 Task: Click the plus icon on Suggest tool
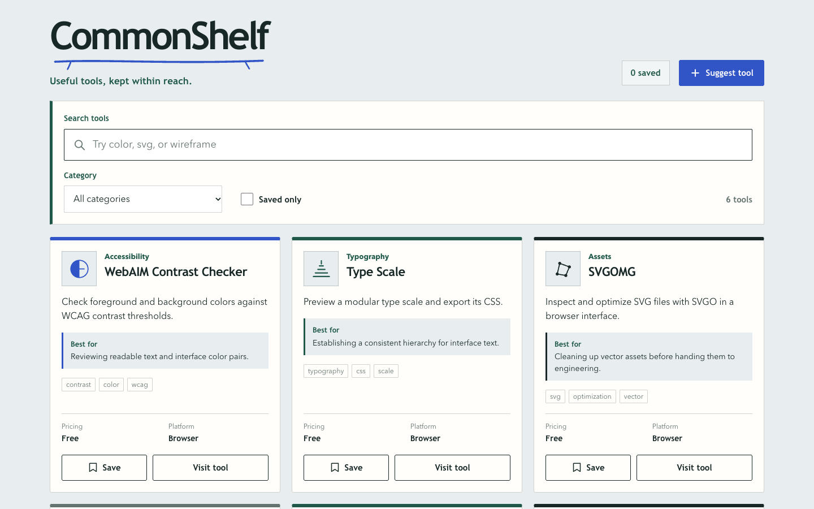tap(695, 73)
